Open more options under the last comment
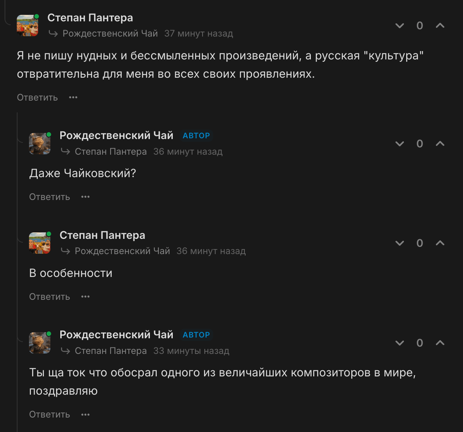The image size is (463, 432). (85, 414)
